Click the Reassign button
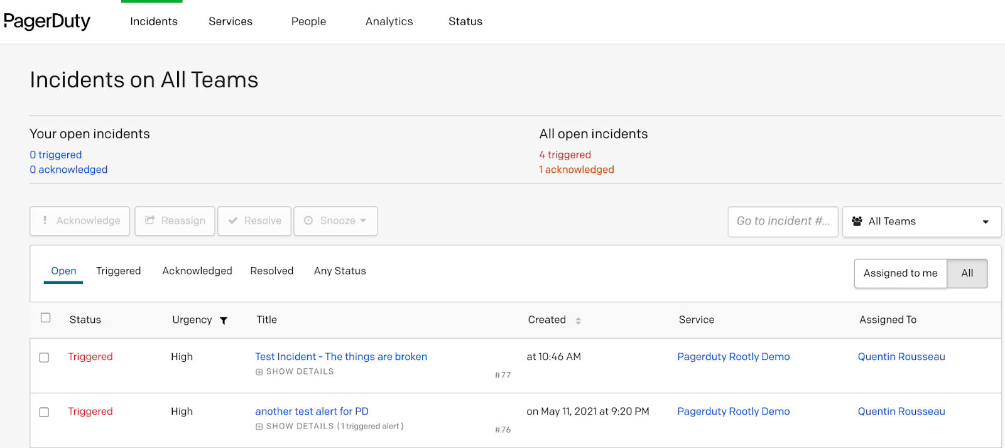This screenshot has height=448, width=1005. [x=175, y=221]
